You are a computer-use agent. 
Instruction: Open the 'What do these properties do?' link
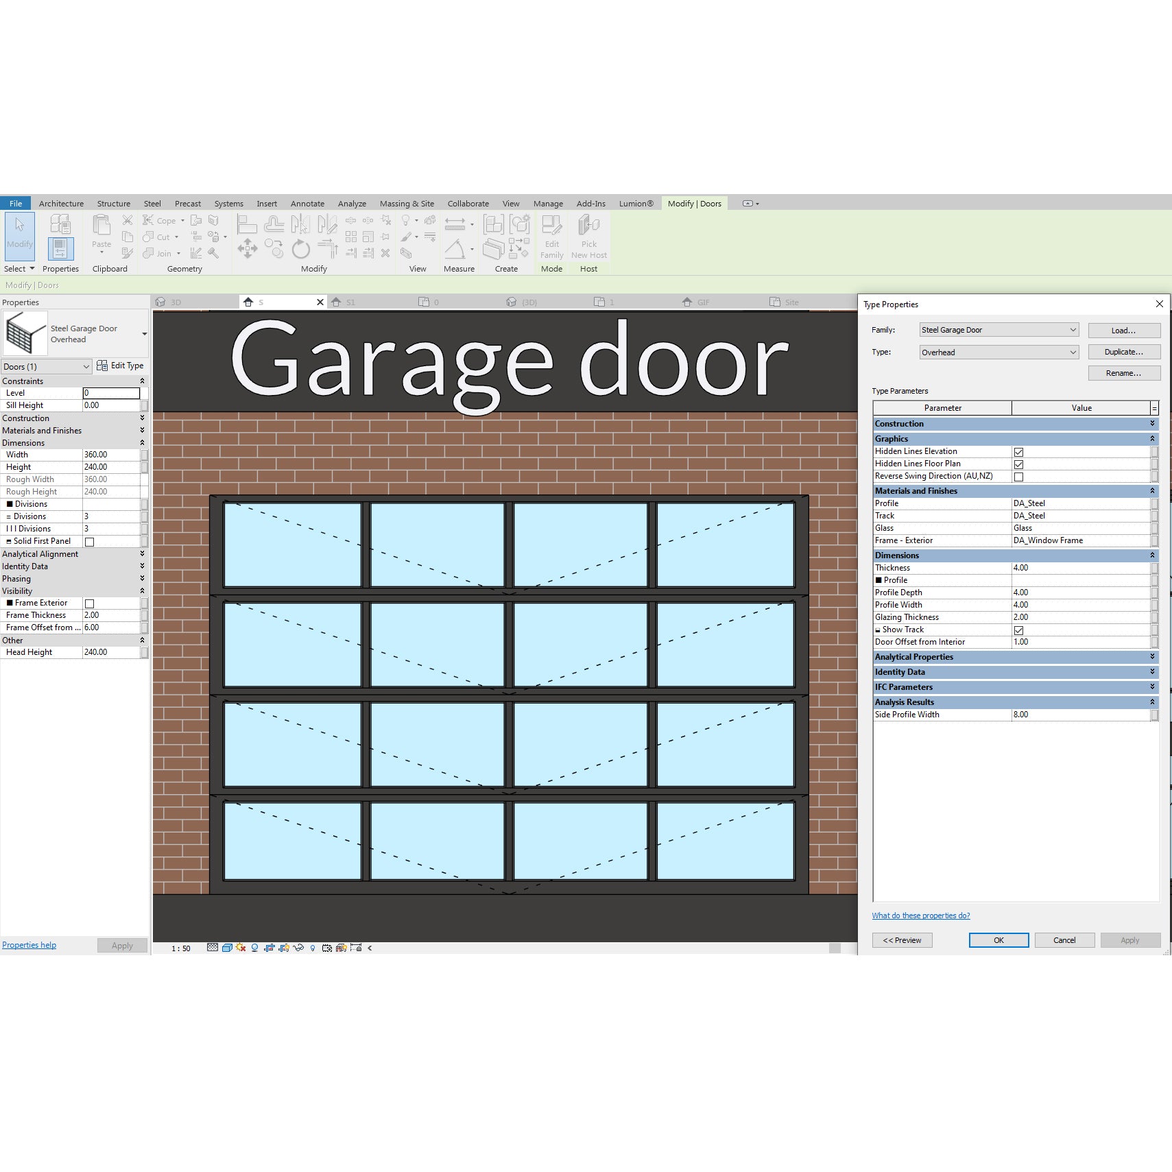[921, 916]
